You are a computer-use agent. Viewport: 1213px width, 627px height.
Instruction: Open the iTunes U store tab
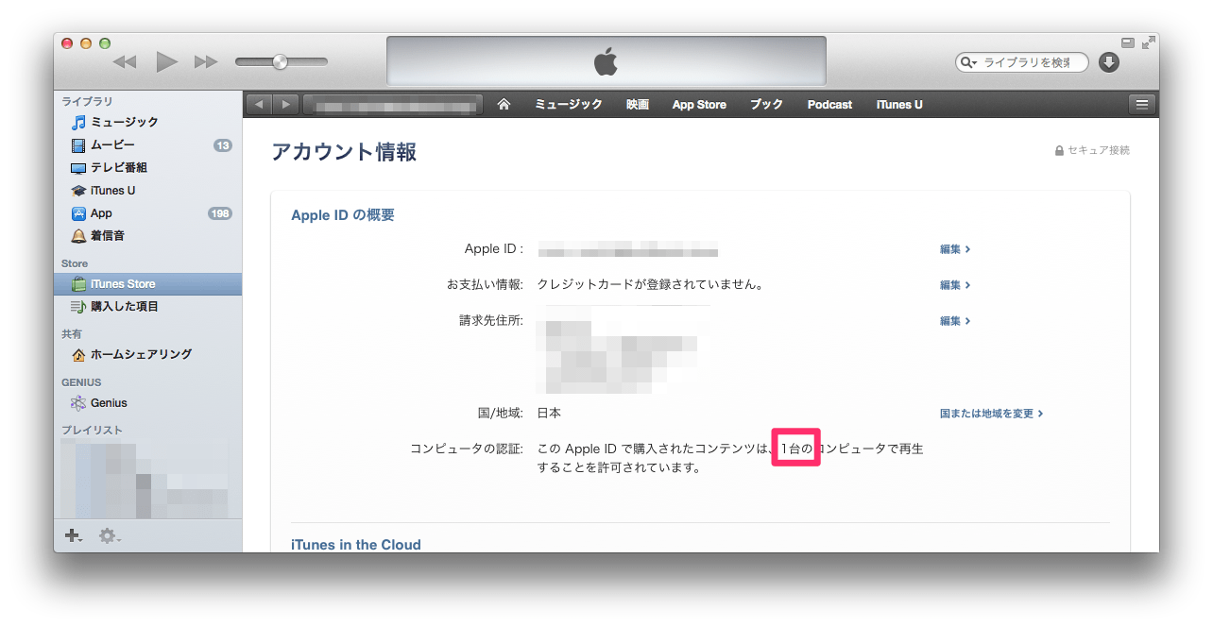[899, 104]
